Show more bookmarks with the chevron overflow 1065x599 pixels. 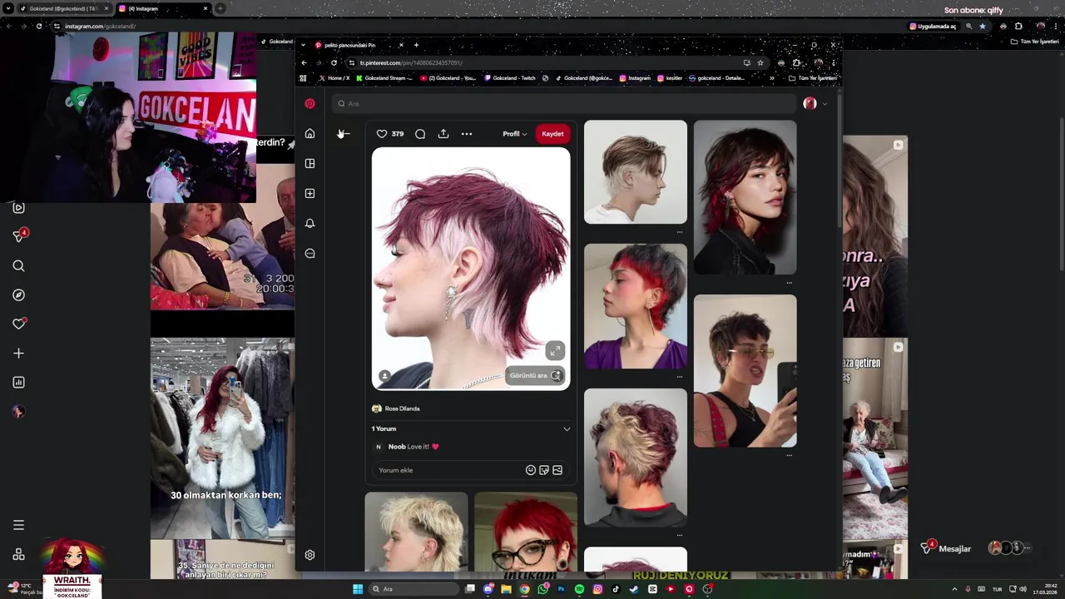[772, 78]
